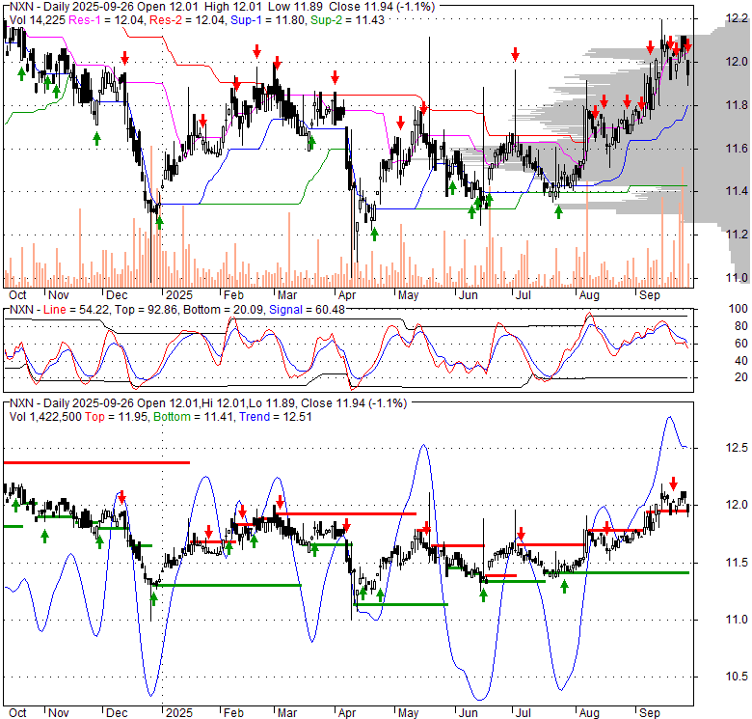Select the Aug label on bottom chart axis

589,713
